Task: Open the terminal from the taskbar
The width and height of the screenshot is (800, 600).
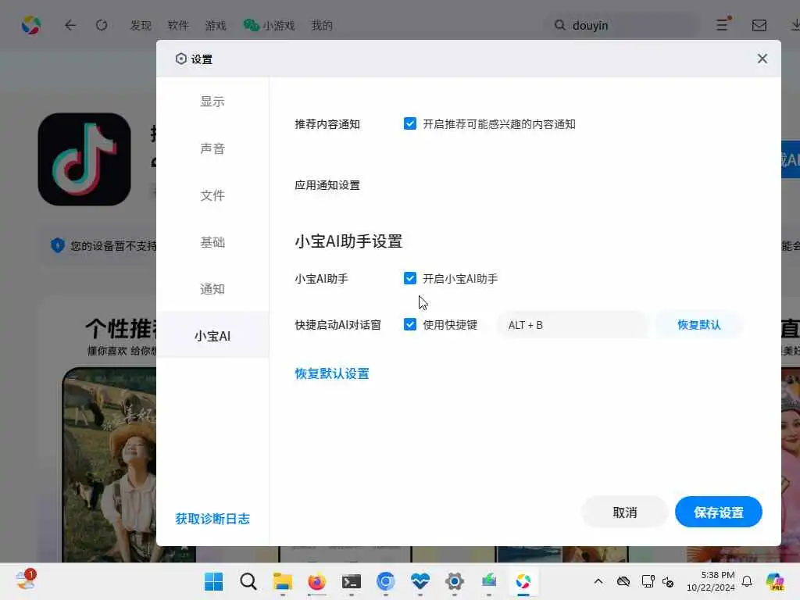Action: coord(351,581)
